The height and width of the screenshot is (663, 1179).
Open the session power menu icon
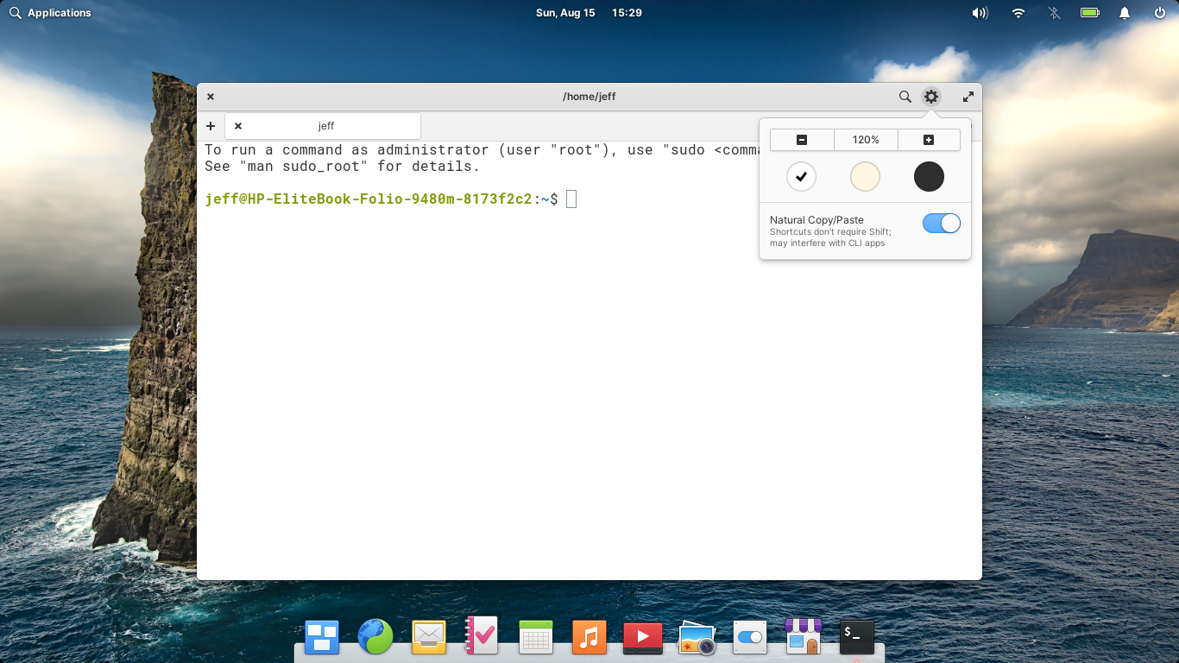[1160, 13]
